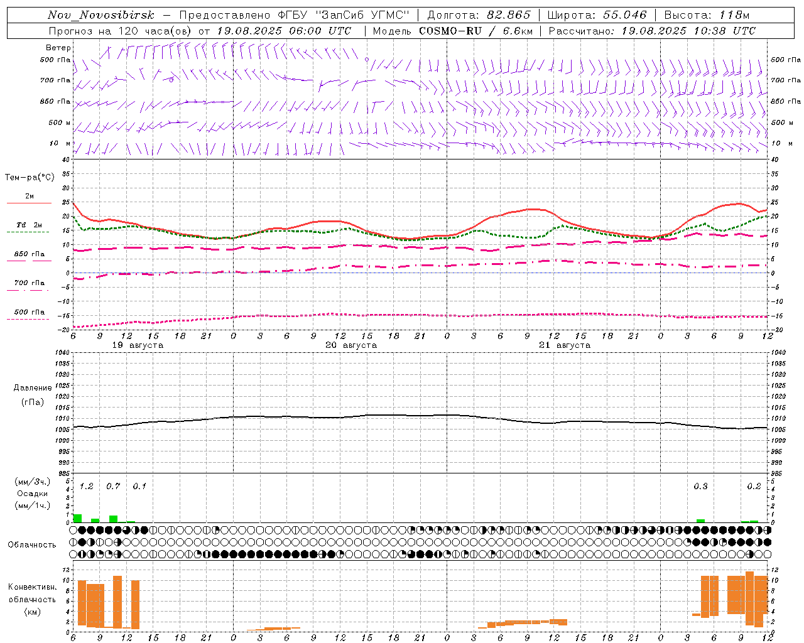Click the (мм/3ч.) precipitation unit label

tap(33, 482)
